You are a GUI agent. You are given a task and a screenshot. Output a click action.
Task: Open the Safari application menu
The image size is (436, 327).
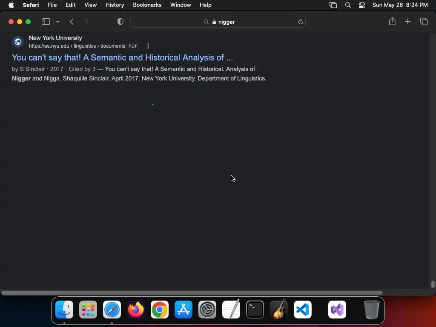click(31, 5)
